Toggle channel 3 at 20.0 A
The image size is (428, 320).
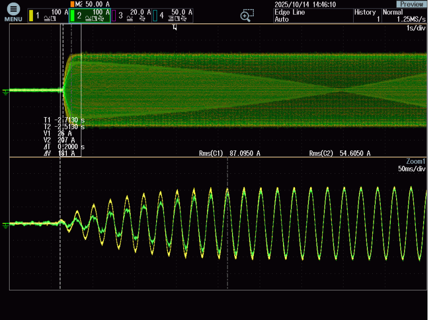tap(132, 15)
